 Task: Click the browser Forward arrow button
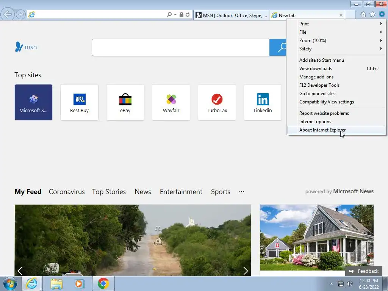21,15
